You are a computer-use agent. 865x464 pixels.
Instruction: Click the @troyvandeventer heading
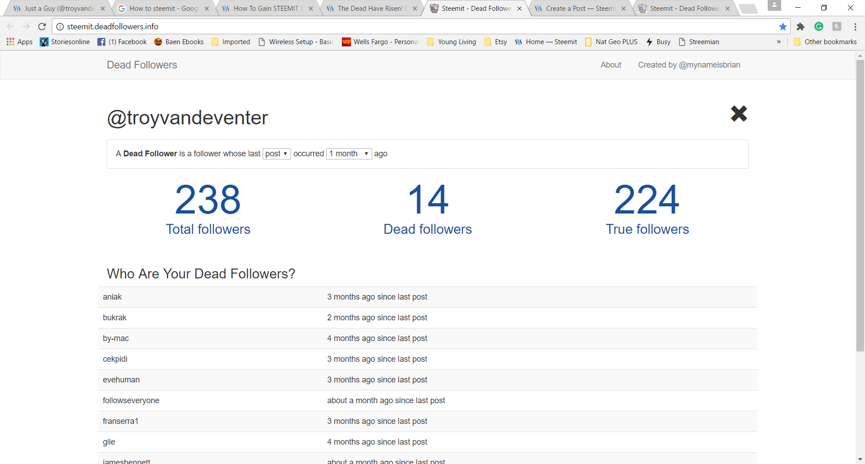187,118
